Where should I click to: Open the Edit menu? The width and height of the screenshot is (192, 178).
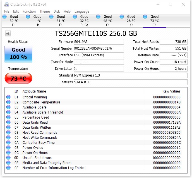point(16,11)
